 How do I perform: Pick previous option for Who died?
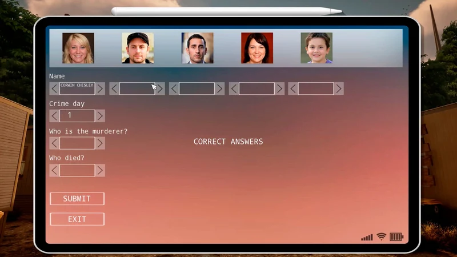(x=54, y=170)
